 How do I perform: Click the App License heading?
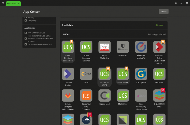click(x=30, y=28)
